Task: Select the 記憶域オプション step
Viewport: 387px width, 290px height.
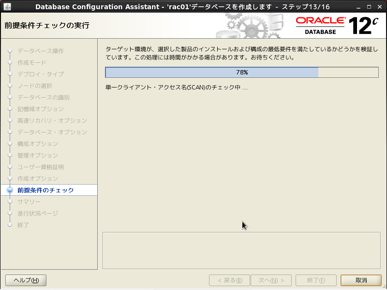Action: pyautogui.click(x=41, y=109)
